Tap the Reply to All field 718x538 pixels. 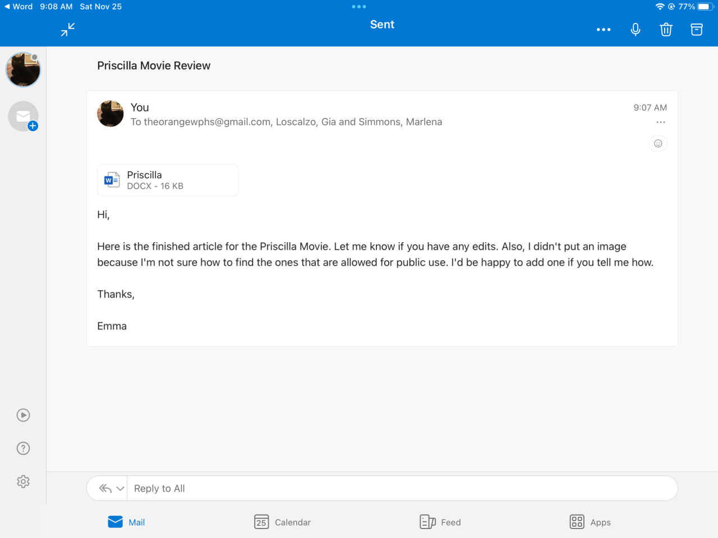(402, 489)
